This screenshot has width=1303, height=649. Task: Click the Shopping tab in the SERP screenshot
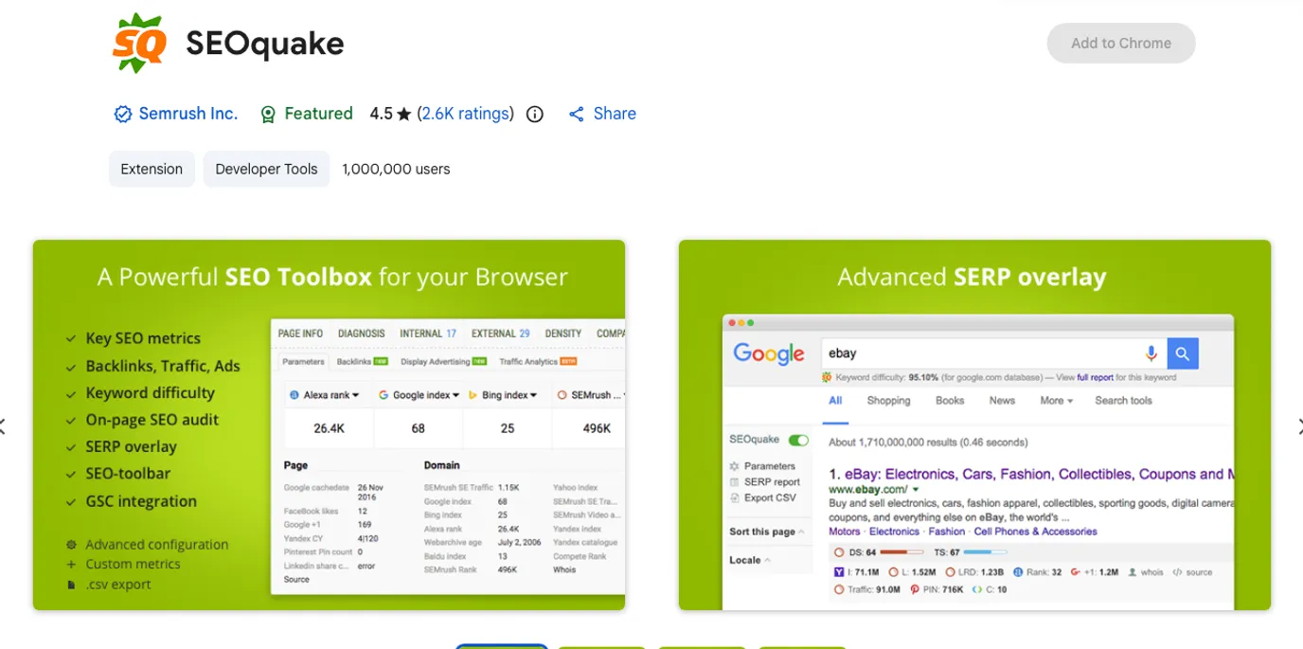click(888, 401)
